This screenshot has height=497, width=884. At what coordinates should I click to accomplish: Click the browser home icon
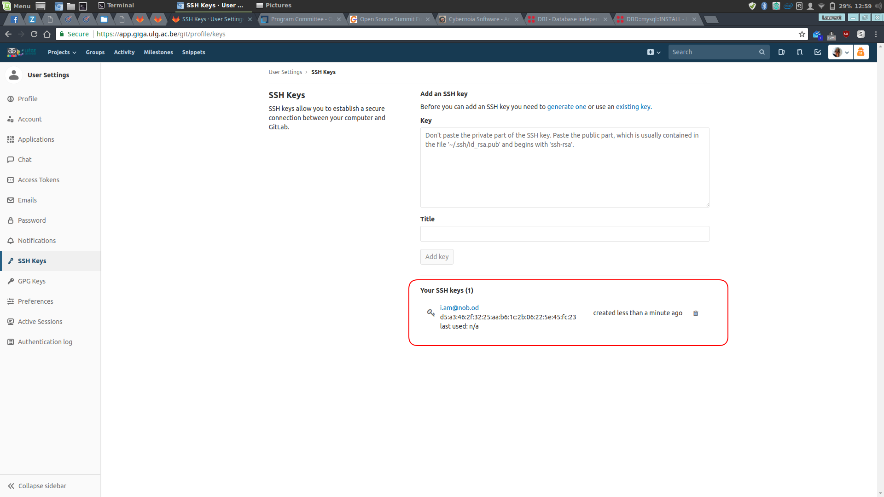pos(47,34)
